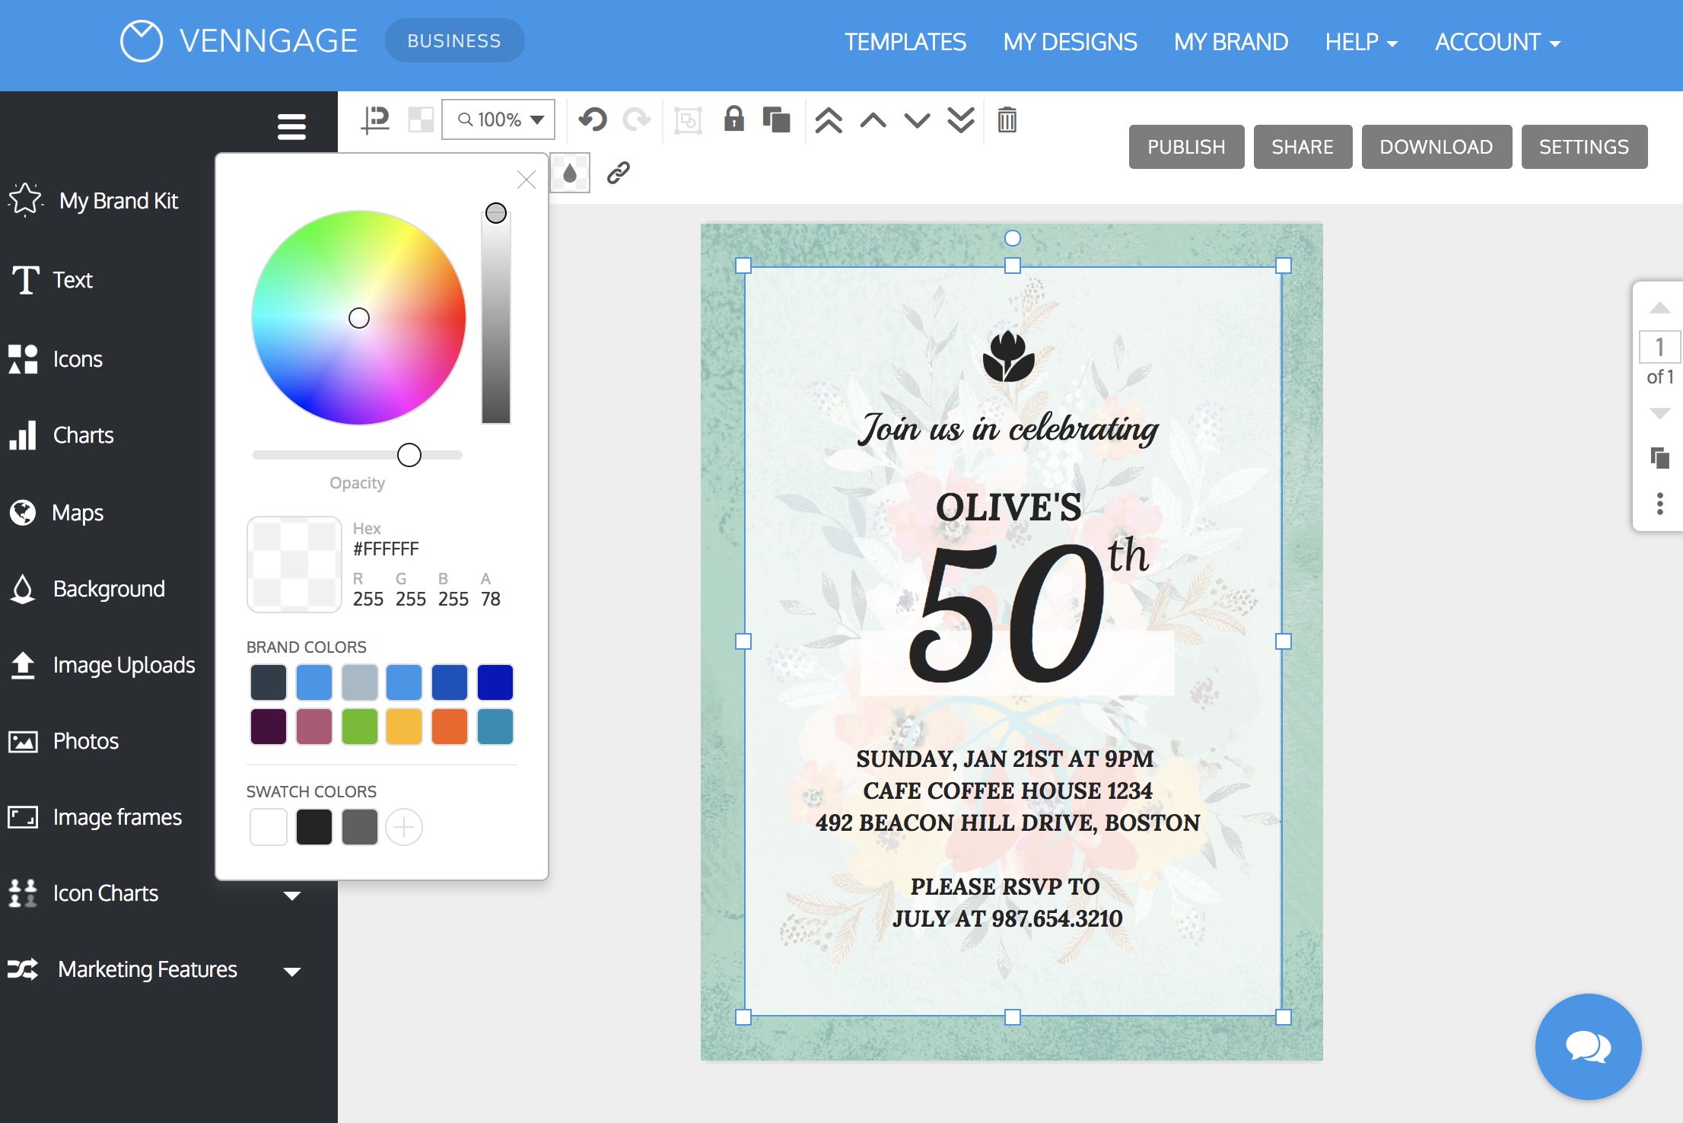Toggle opacity slider for selected element
This screenshot has height=1123, width=1683.
pos(411,453)
